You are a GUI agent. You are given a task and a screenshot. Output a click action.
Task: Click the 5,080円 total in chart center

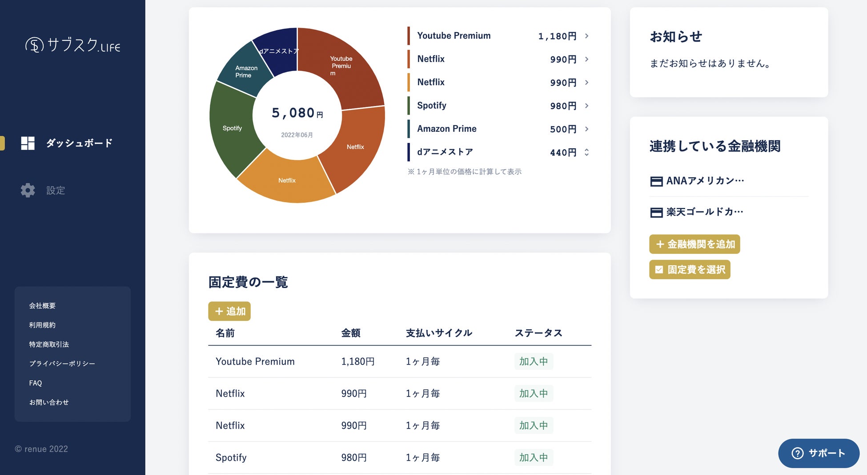[297, 113]
